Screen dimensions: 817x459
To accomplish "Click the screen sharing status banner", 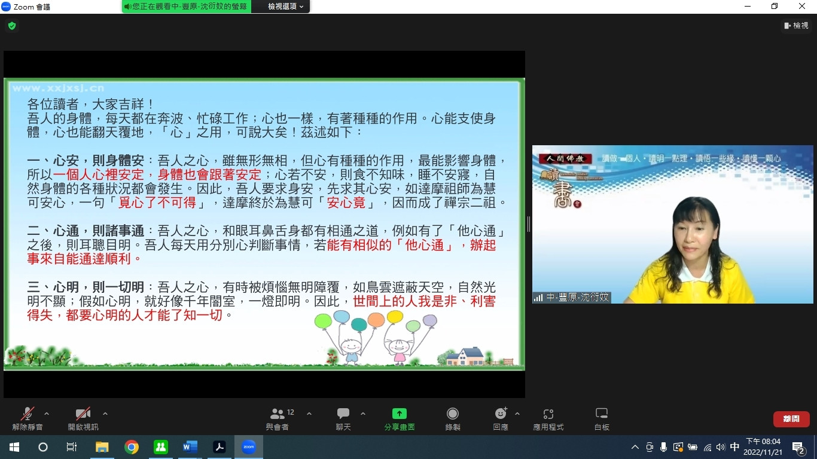I will point(187,7).
